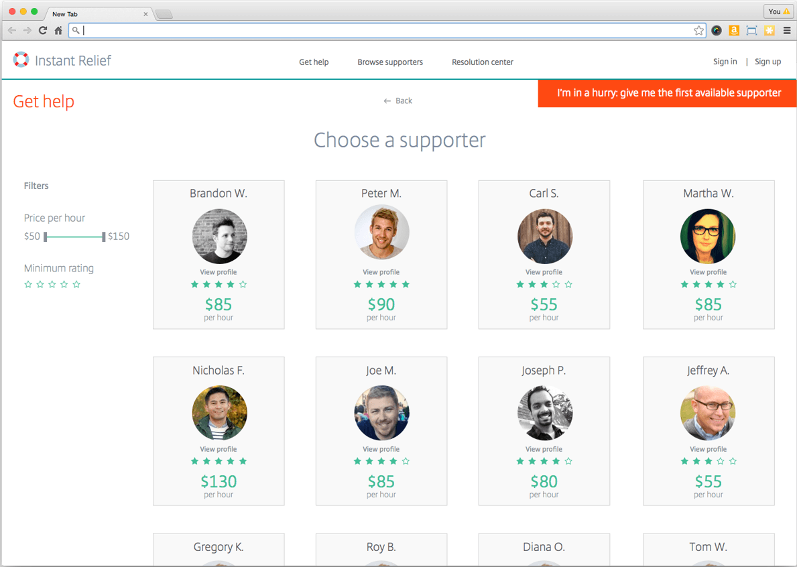This screenshot has height=567, width=797.
Task: Open Browse supporters in the navigation
Action: pyautogui.click(x=390, y=62)
